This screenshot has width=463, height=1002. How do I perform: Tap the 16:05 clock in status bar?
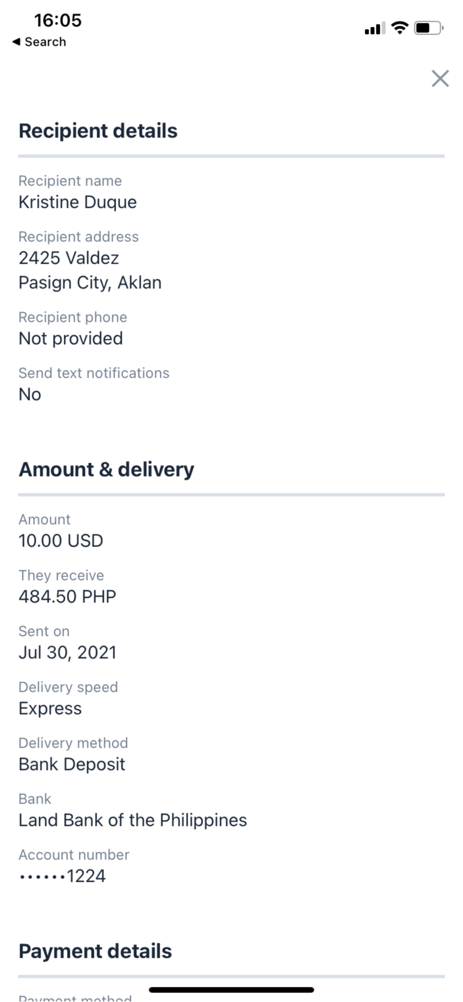(x=58, y=20)
